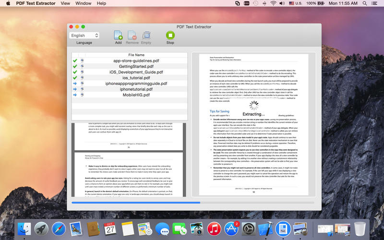Screen dimensions: 384x240
Task: Click the blue arrow beside MobileHIG.pdf
Action: point(75,95)
